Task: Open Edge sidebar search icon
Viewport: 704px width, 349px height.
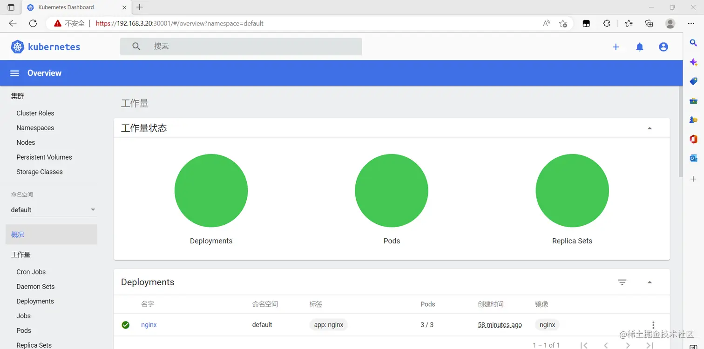Action: point(693,43)
